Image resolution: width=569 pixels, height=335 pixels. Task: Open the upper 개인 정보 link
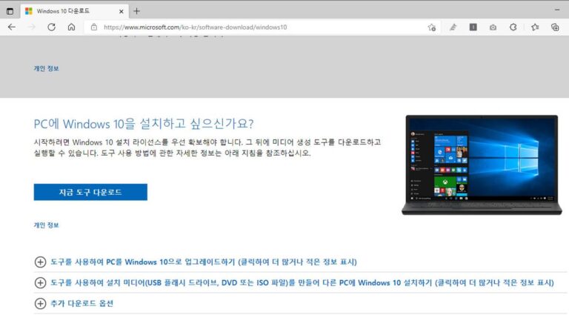point(46,68)
